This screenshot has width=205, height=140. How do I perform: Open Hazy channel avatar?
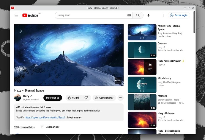[x=18, y=98]
